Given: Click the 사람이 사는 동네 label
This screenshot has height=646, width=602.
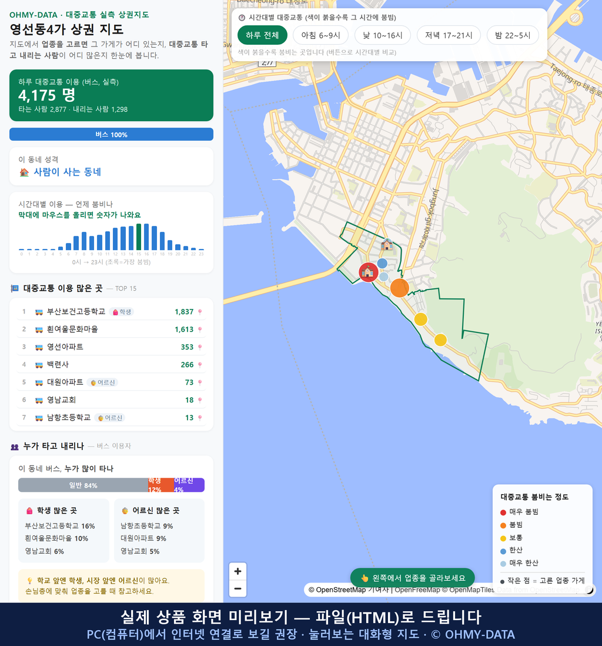Looking at the screenshot, I should coord(67,172).
